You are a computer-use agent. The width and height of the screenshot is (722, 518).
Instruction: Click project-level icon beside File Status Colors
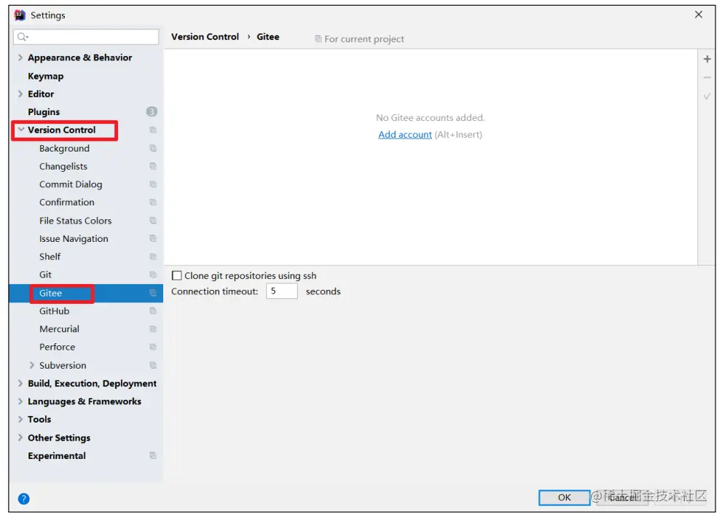(153, 221)
